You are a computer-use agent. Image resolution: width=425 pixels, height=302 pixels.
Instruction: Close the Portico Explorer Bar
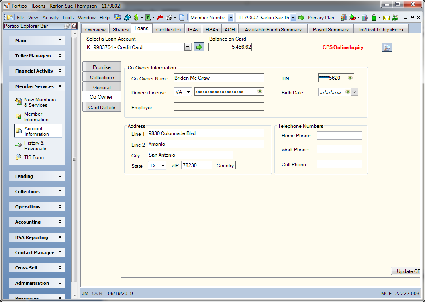click(74, 26)
